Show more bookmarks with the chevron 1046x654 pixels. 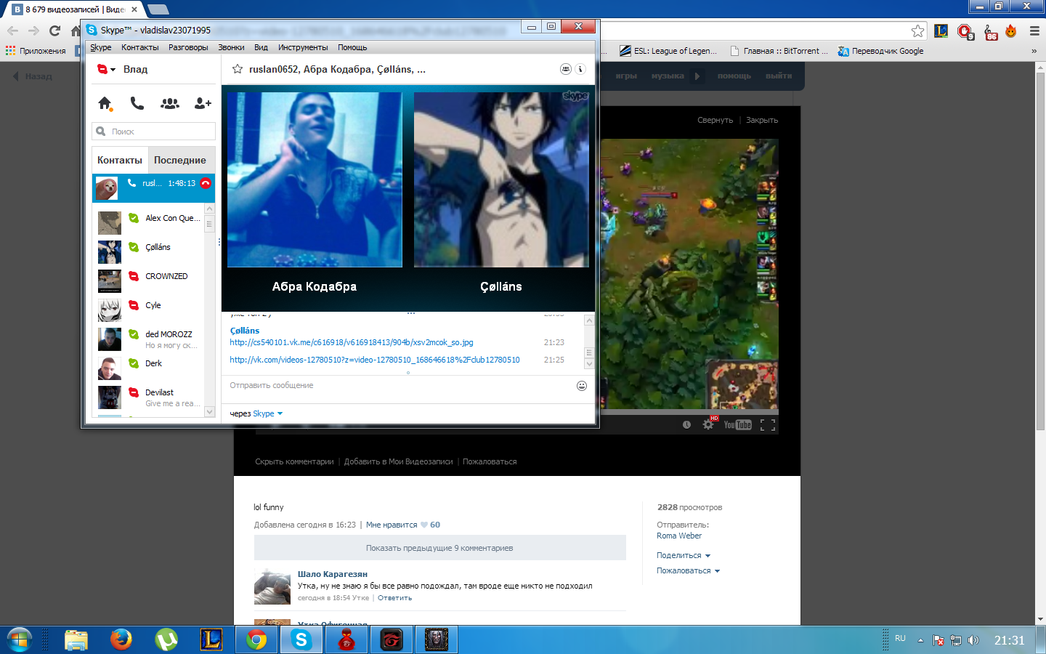[1034, 51]
